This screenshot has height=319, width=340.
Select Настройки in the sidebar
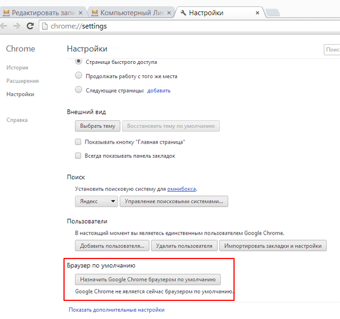20,94
